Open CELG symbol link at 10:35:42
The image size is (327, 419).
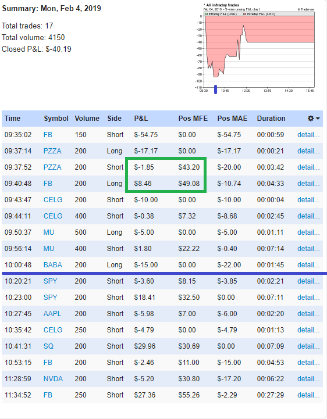53,330
